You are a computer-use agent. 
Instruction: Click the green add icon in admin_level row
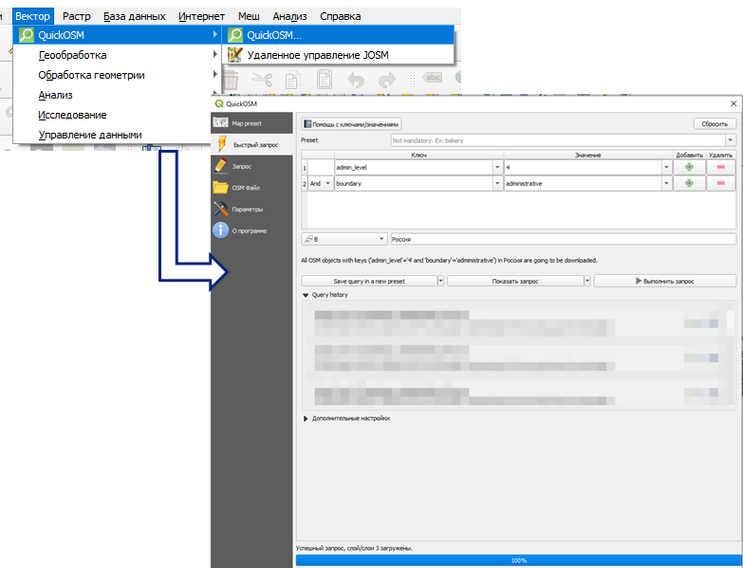(x=689, y=167)
